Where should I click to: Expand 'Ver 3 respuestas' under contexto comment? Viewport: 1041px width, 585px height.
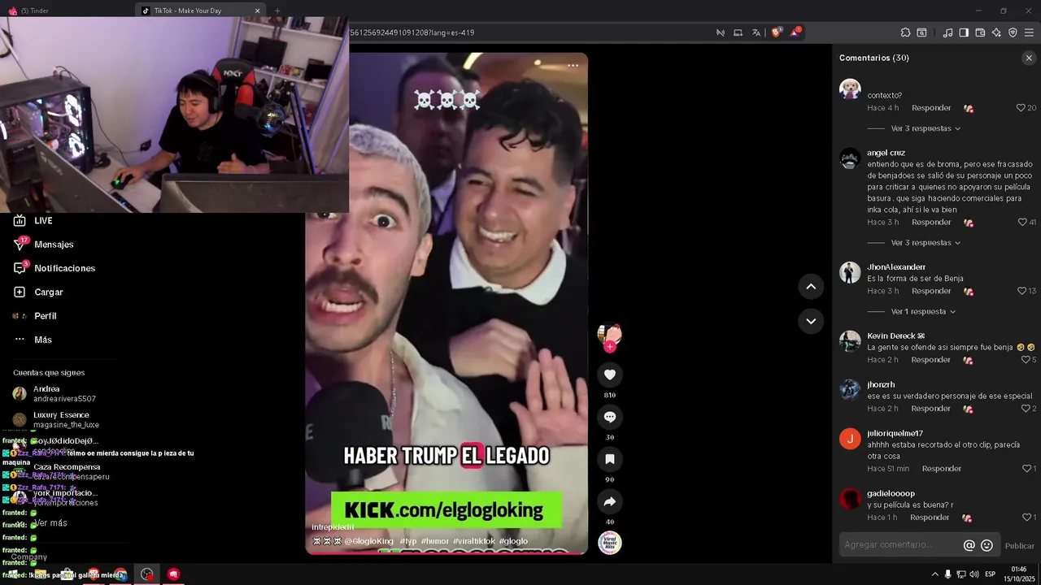[x=926, y=128]
